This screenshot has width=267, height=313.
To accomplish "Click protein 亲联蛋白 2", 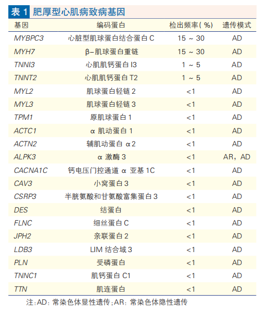I will 111,236.
